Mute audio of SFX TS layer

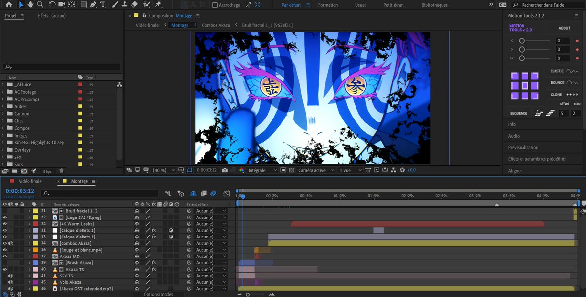point(11,276)
